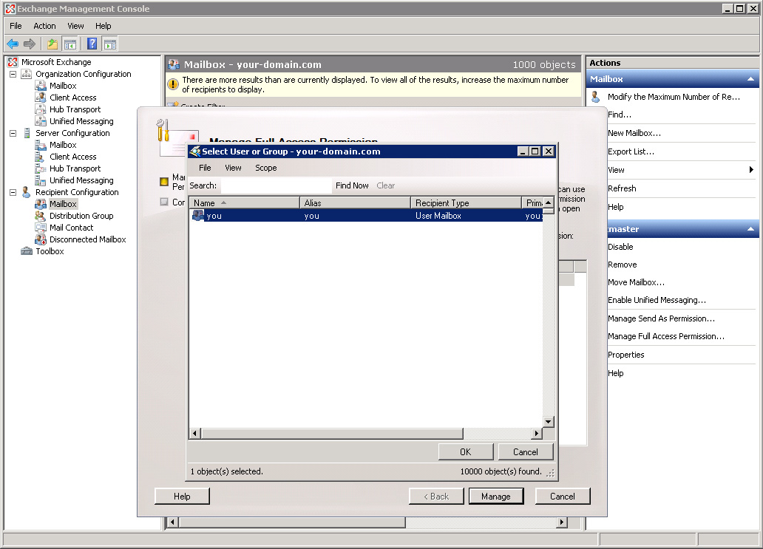763x549 pixels.
Task: Click the Server Configuration node icon
Action: tap(27, 133)
